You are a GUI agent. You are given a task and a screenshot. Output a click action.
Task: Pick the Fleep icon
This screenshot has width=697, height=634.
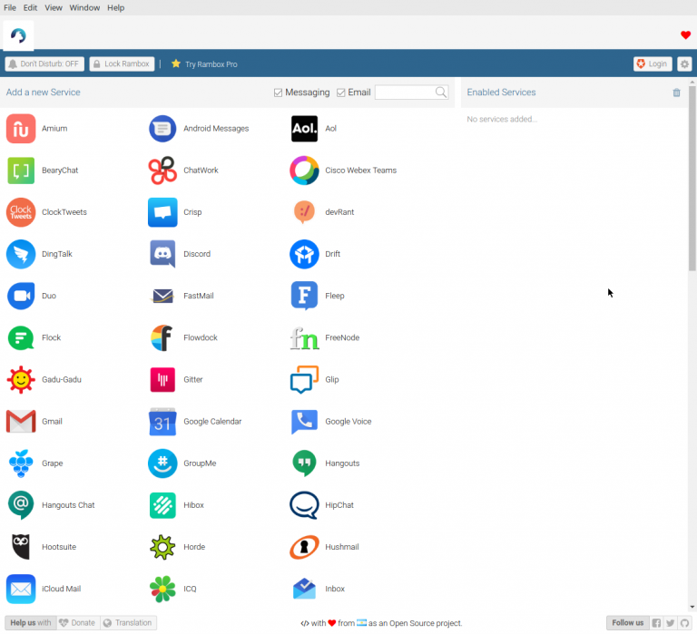(305, 296)
